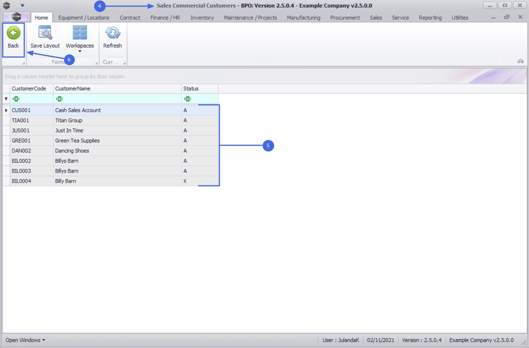
Task: Open the Finance / HR tab
Action: [x=165, y=18]
